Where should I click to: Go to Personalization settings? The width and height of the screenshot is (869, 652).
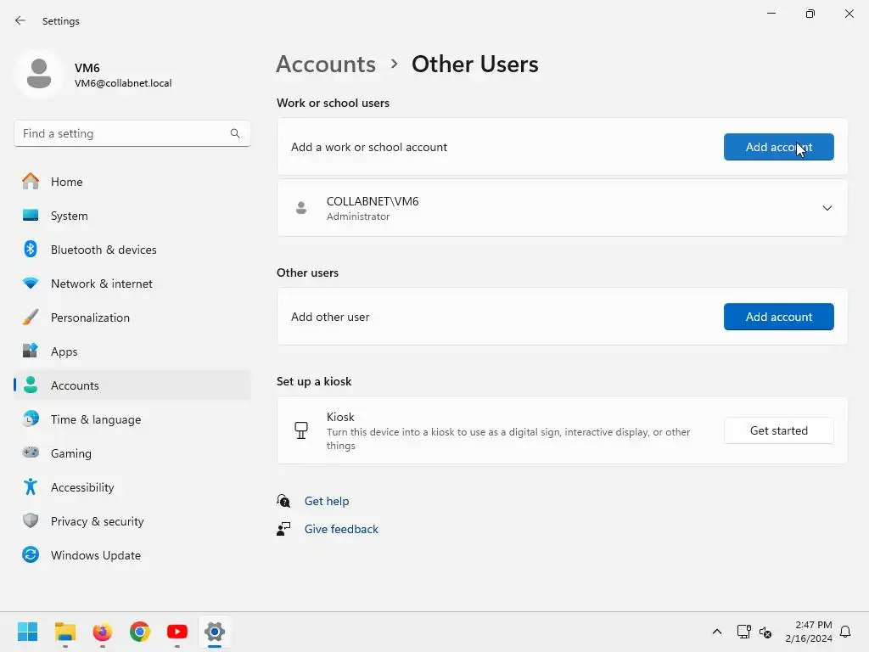(90, 318)
